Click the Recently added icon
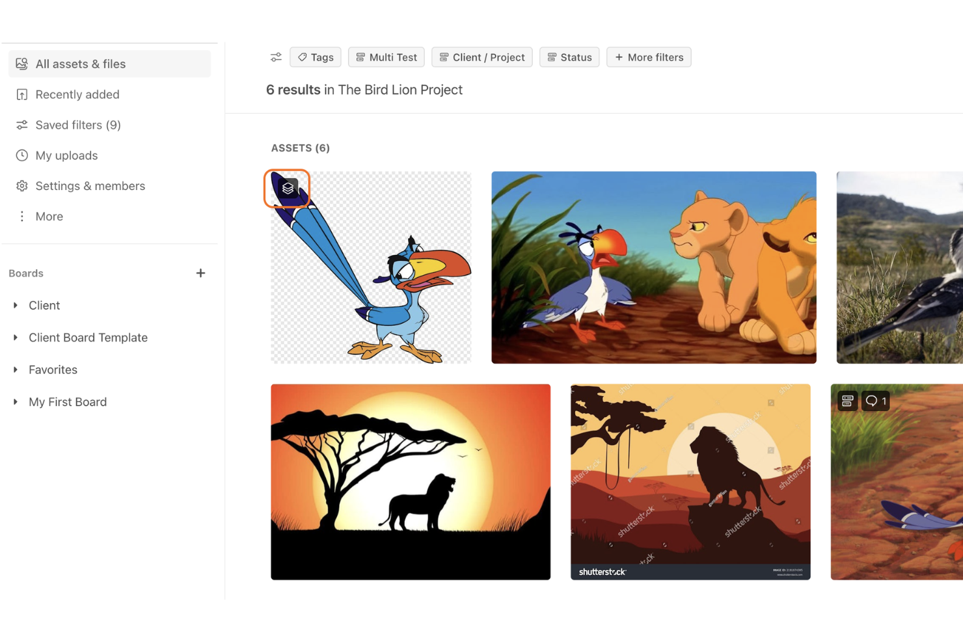This screenshot has width=963, height=642. coord(21,94)
